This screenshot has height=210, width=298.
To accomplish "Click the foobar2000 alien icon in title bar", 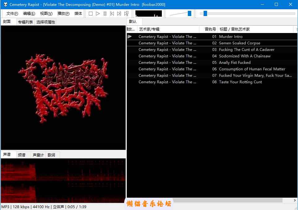I will click(x=6, y=4).
